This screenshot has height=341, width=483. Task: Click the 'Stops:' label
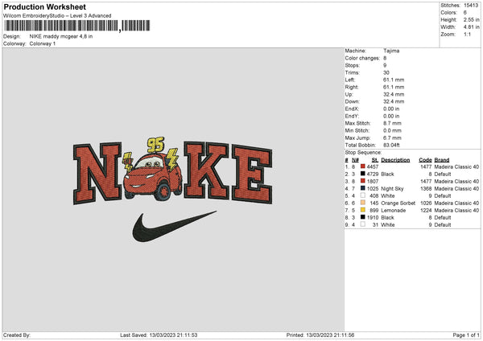[x=353, y=65]
